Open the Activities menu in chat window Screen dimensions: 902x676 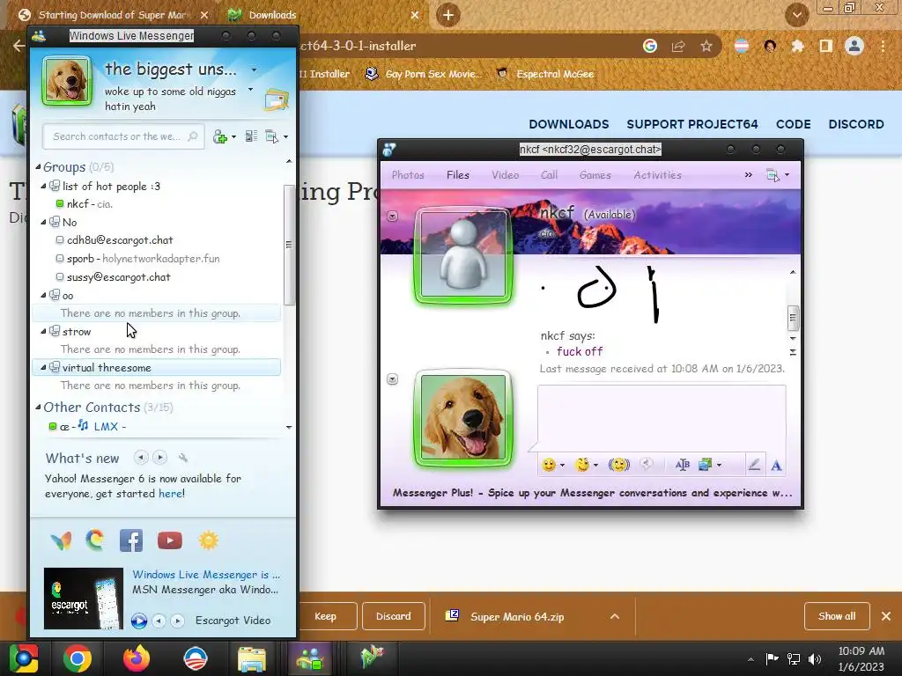[657, 175]
